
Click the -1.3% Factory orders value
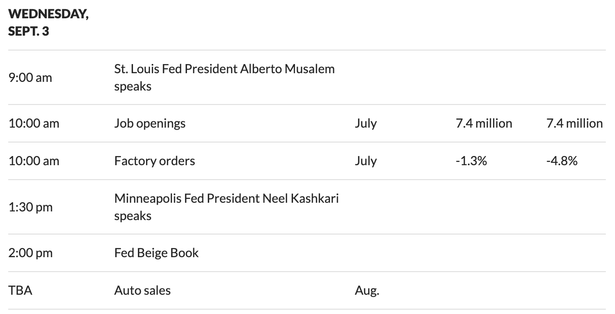(471, 161)
